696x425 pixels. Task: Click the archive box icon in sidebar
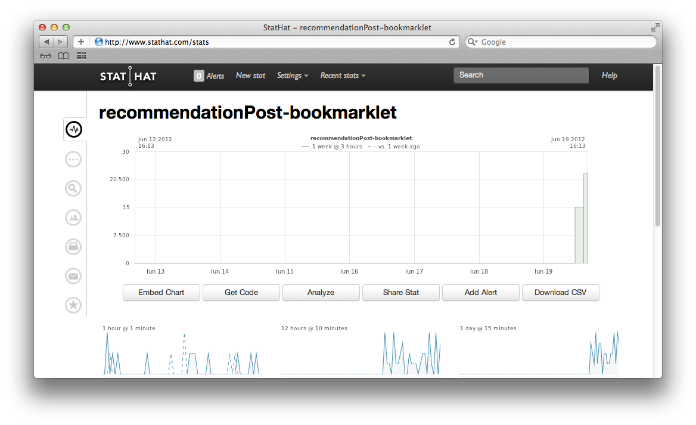(73, 247)
